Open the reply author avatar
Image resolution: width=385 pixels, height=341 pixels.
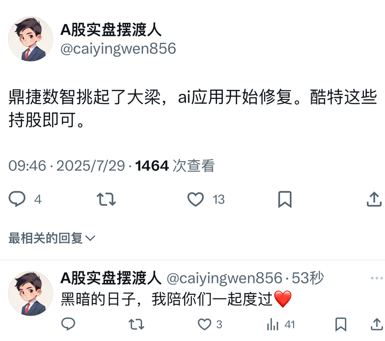coord(30,293)
